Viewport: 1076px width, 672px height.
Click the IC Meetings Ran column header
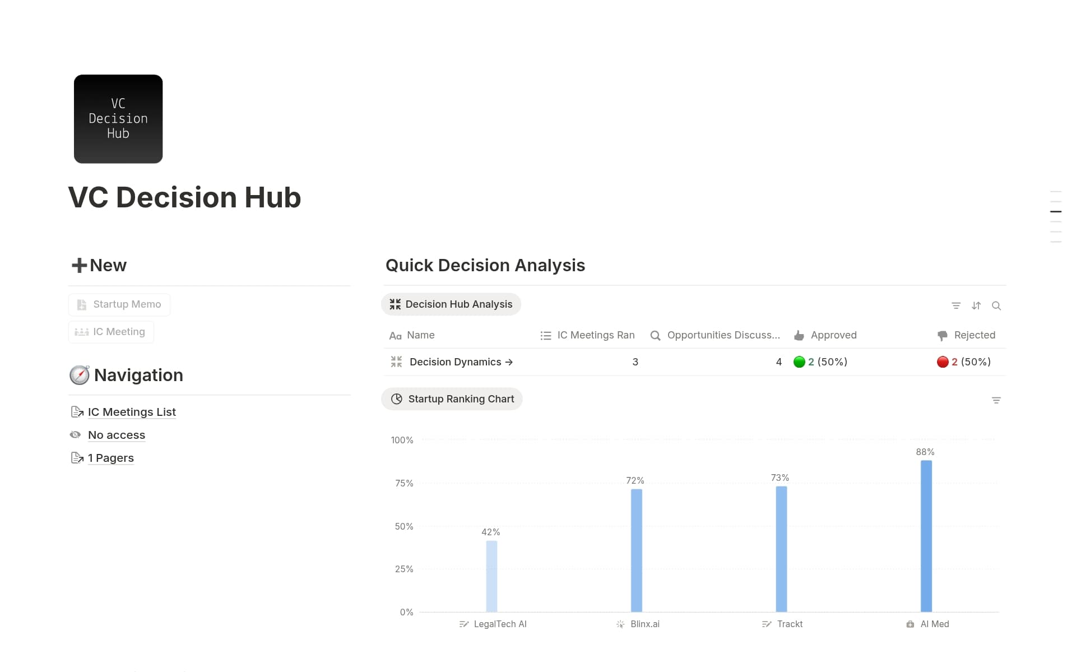click(588, 335)
